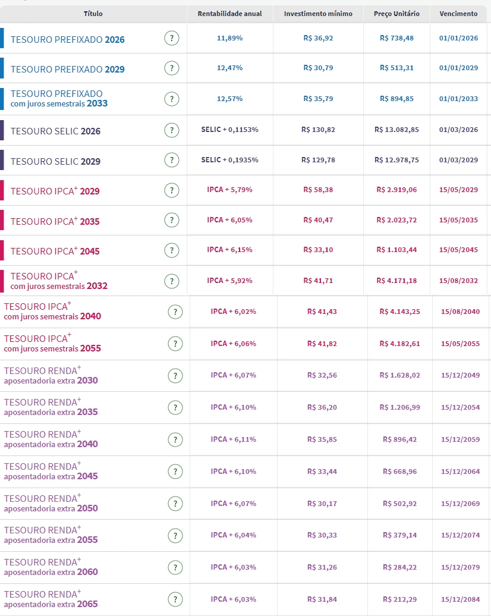Show info icon for Tesouro Selic 2026
Image resolution: width=491 pixels, height=616 pixels.
tap(171, 130)
